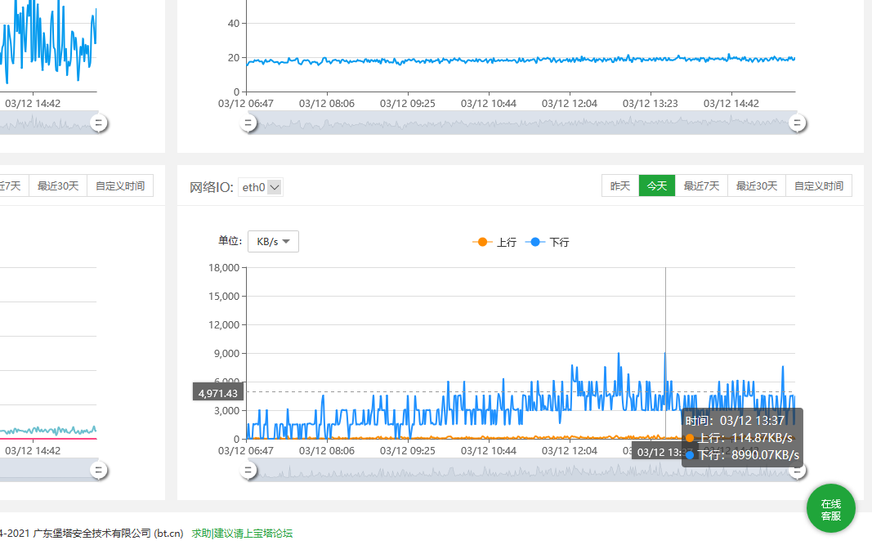Click the 4,971.43 axis pointer label
This screenshot has height=545, width=872.
218,393
